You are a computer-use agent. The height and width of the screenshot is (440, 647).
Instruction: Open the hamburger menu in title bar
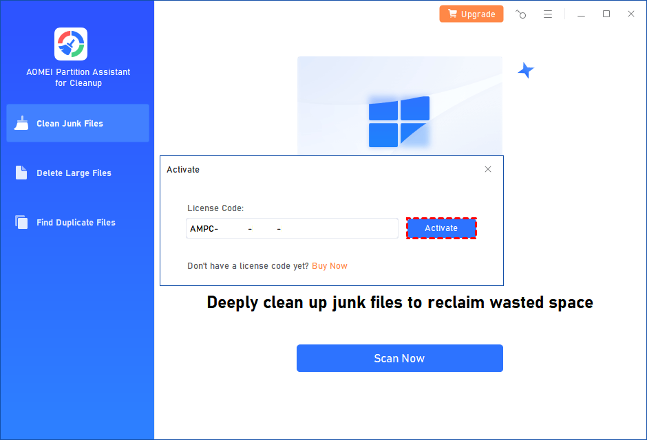coord(548,14)
